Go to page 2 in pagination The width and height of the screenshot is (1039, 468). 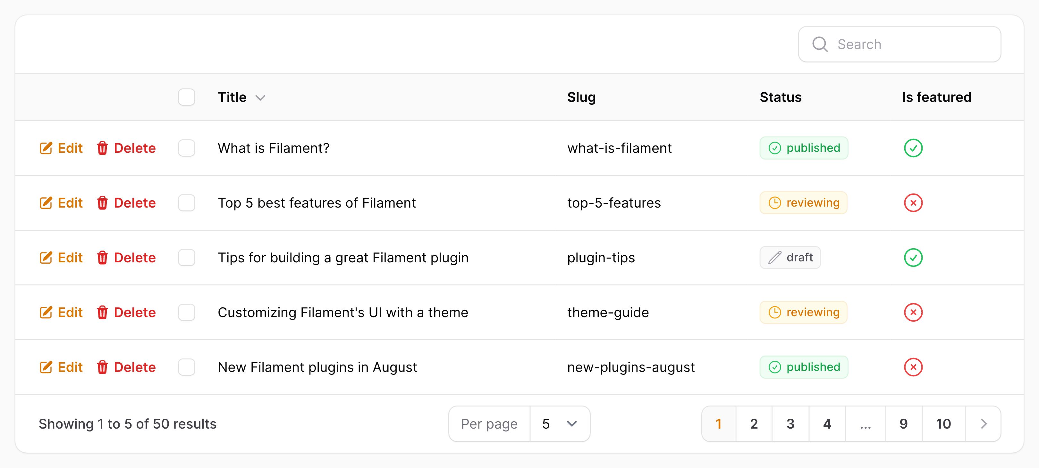coord(754,424)
